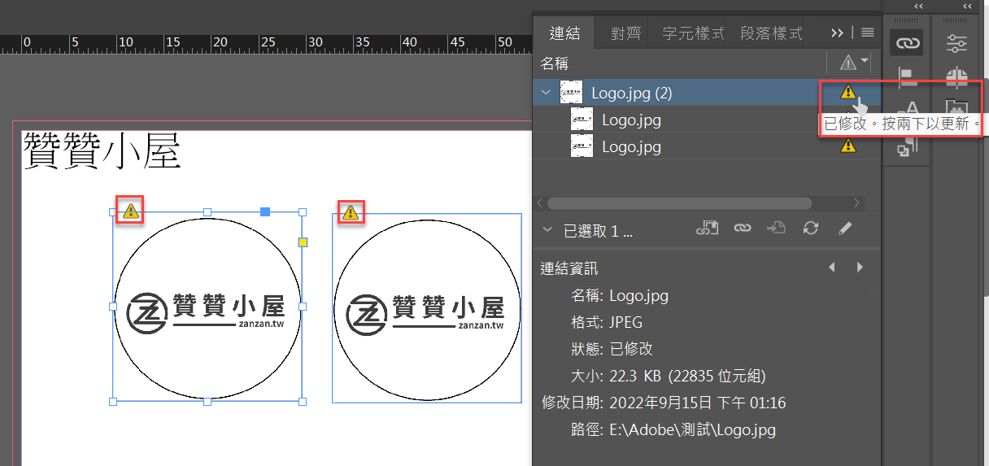Click the modified-link badge on the unselected logo frame
Viewport: 989px width, 466px height.
pos(350,212)
